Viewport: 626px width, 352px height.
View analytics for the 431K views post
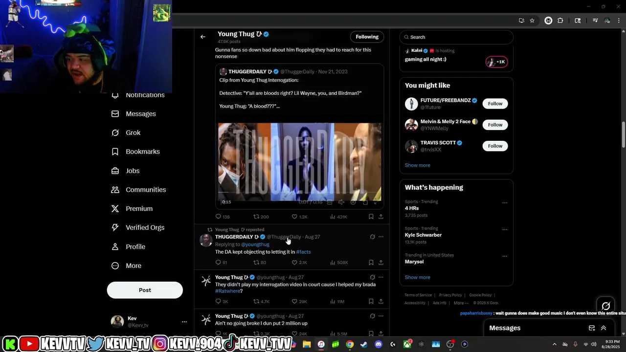[x=338, y=217]
